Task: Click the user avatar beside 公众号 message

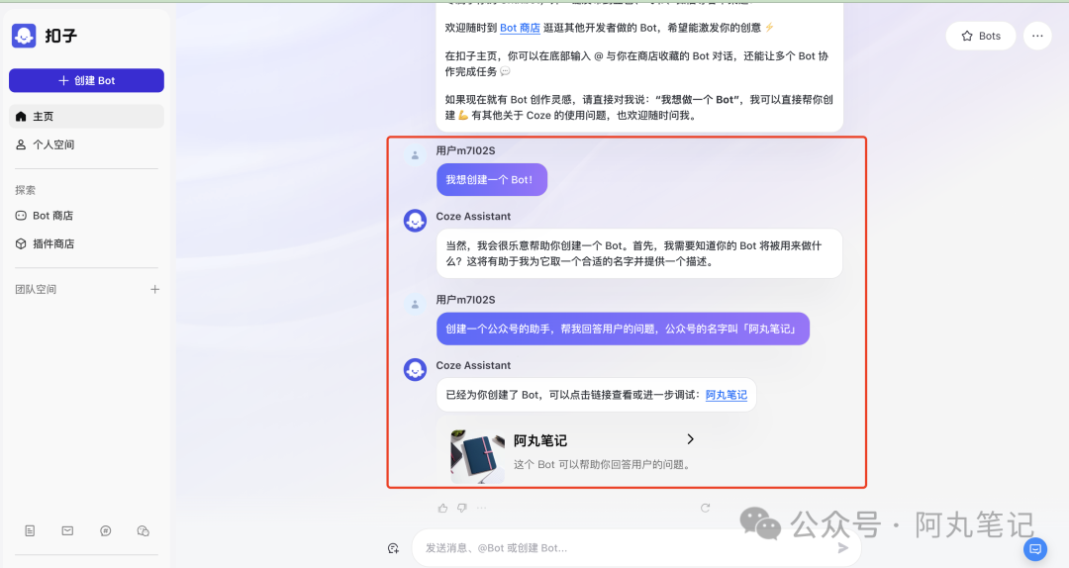Action: [x=415, y=304]
